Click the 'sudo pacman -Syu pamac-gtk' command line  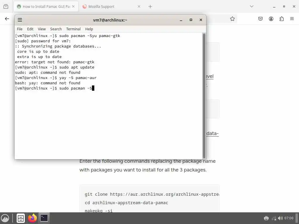point(67,36)
